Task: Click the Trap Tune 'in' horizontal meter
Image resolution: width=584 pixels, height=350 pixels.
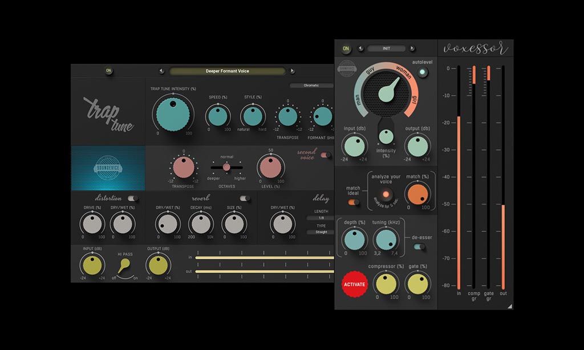Action: point(265,258)
